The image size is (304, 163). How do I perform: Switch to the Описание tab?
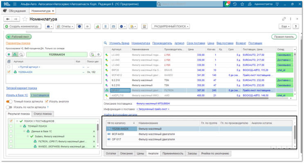[x=126, y=154]
